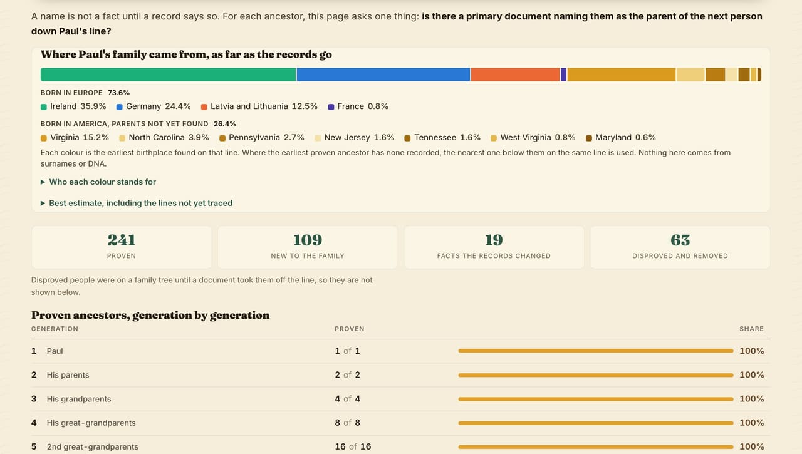Click the 'His great-grandparents' row label

click(91, 423)
